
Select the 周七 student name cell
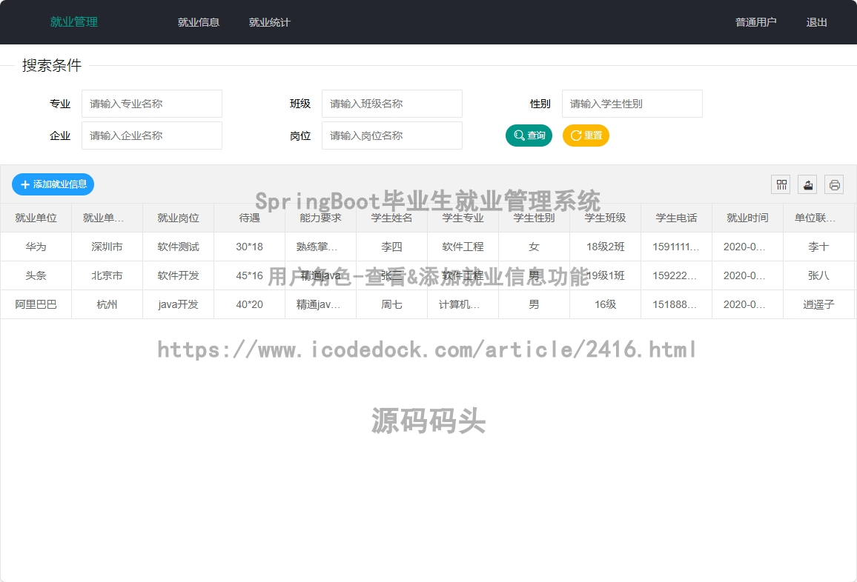[391, 304]
